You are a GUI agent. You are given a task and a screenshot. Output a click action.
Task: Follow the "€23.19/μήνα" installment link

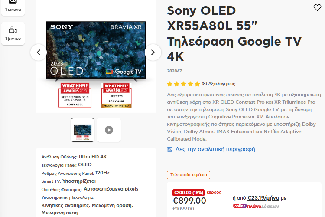263,197
